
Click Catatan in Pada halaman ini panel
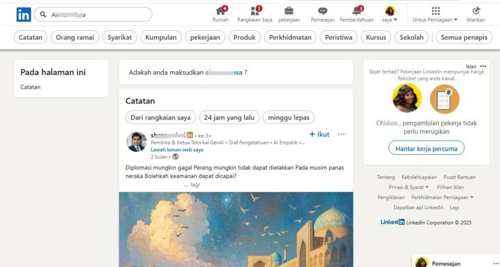pyautogui.click(x=30, y=87)
